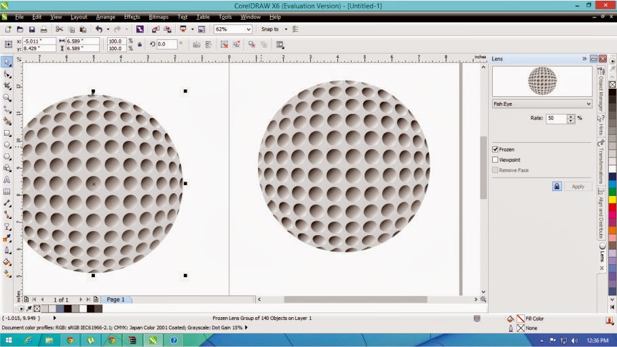The width and height of the screenshot is (617, 347).
Task: Select the Polygon tool
Action: 7,157
